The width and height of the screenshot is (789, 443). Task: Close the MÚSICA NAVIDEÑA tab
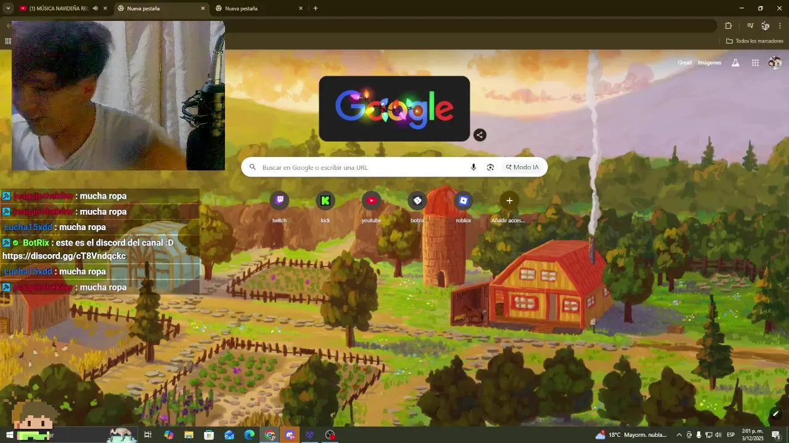tap(105, 9)
